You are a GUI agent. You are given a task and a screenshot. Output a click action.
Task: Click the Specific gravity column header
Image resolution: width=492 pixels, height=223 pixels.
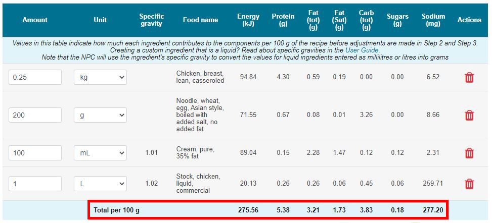(x=152, y=20)
